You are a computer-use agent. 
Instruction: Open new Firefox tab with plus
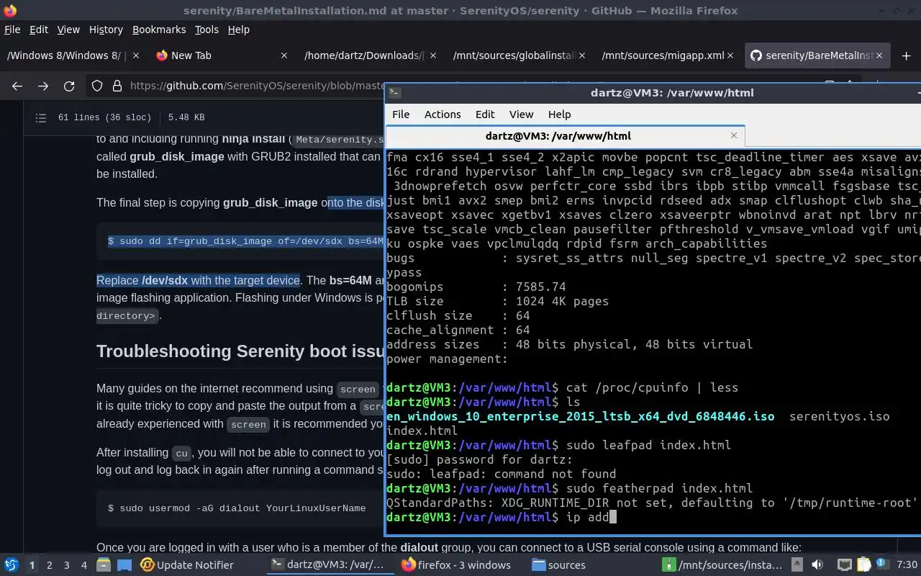(x=906, y=55)
